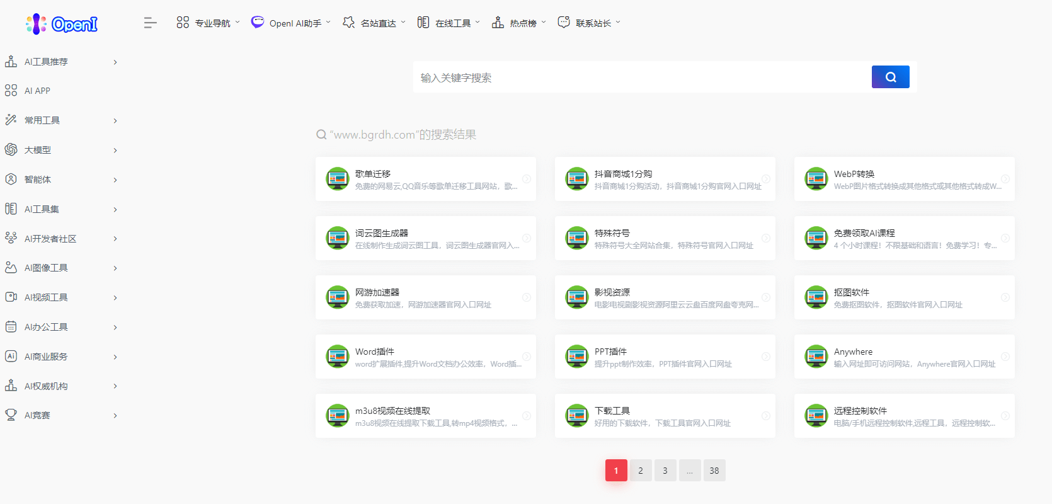Image resolution: width=1052 pixels, height=504 pixels.
Task: Click the AI图像工具 sidebar icon
Action: (11, 268)
